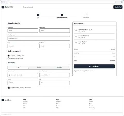Open Sets link in footer

pos(24,106)
